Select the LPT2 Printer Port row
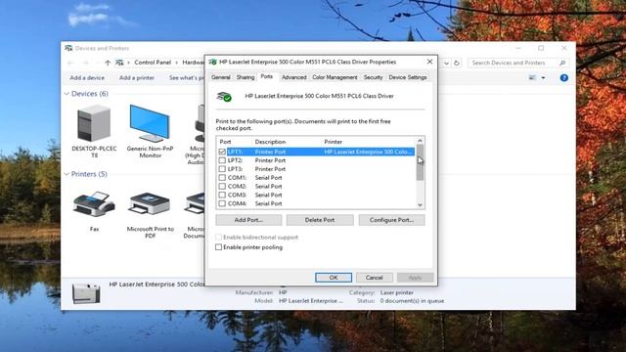 tap(316, 160)
